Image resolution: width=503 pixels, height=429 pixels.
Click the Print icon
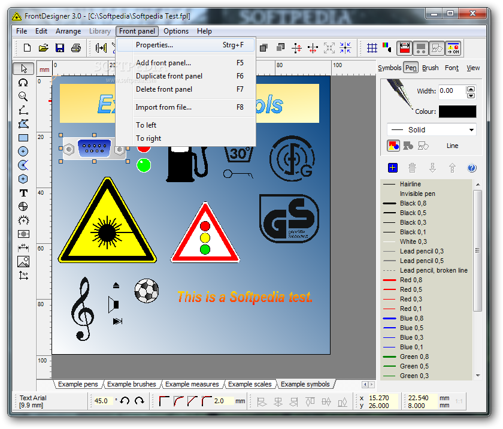(76, 48)
